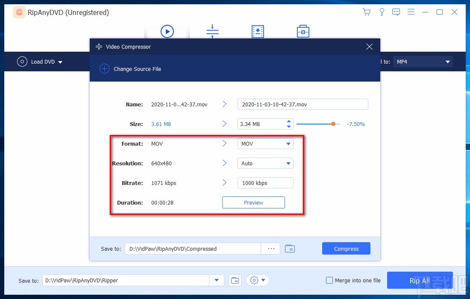Click the Preview button
The height and width of the screenshot is (299, 470).
(x=253, y=202)
